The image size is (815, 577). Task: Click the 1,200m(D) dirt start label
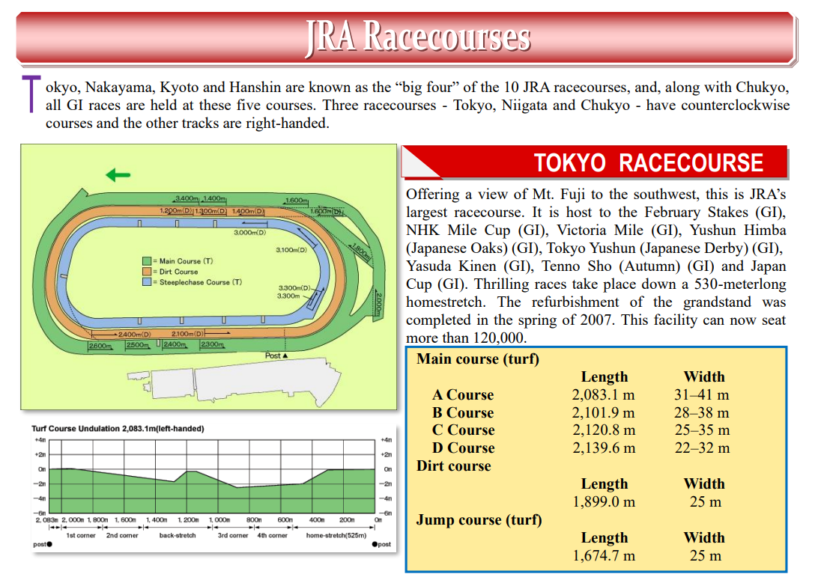(x=176, y=211)
